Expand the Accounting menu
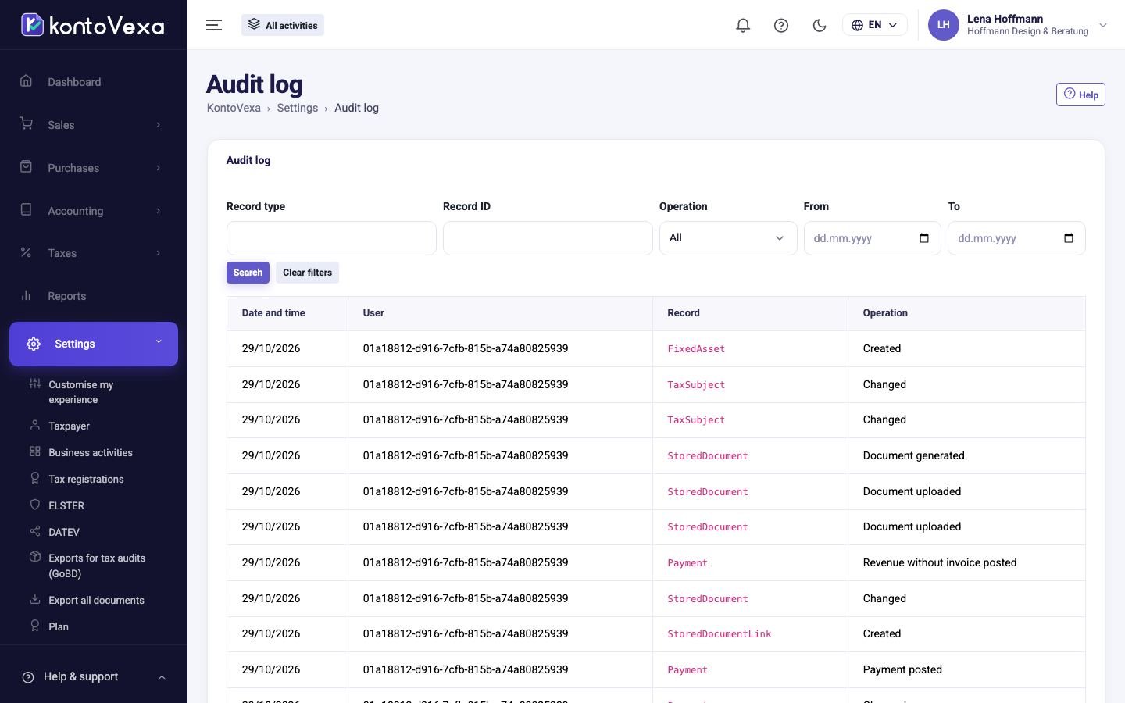The image size is (1125, 703). [x=94, y=210]
